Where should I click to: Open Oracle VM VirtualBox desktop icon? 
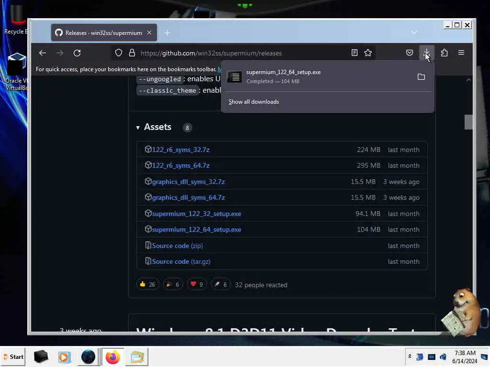pos(16,72)
